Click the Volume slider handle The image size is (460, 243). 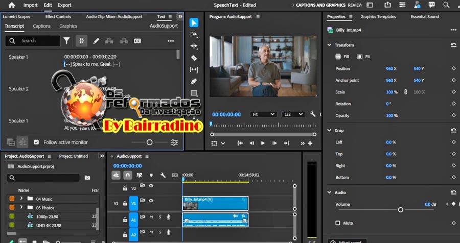(400, 210)
